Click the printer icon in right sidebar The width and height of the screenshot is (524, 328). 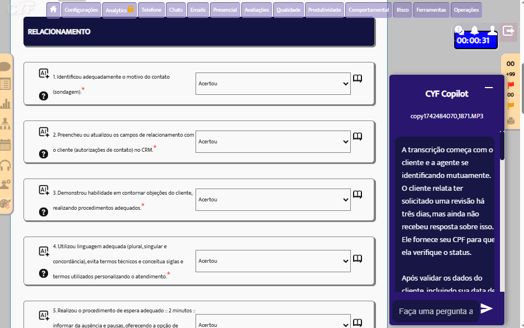click(x=511, y=120)
